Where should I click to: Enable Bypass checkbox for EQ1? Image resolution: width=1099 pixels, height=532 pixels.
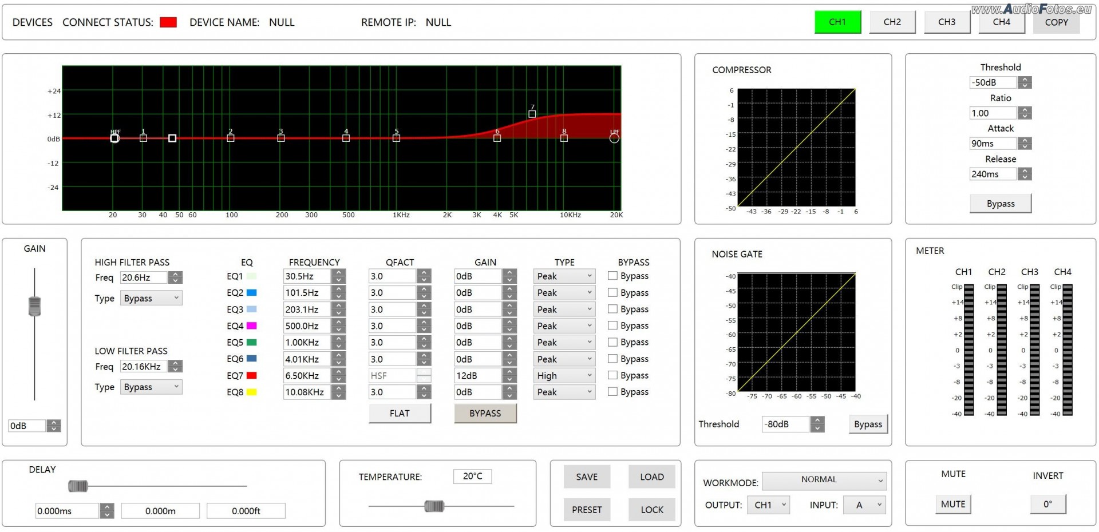612,276
